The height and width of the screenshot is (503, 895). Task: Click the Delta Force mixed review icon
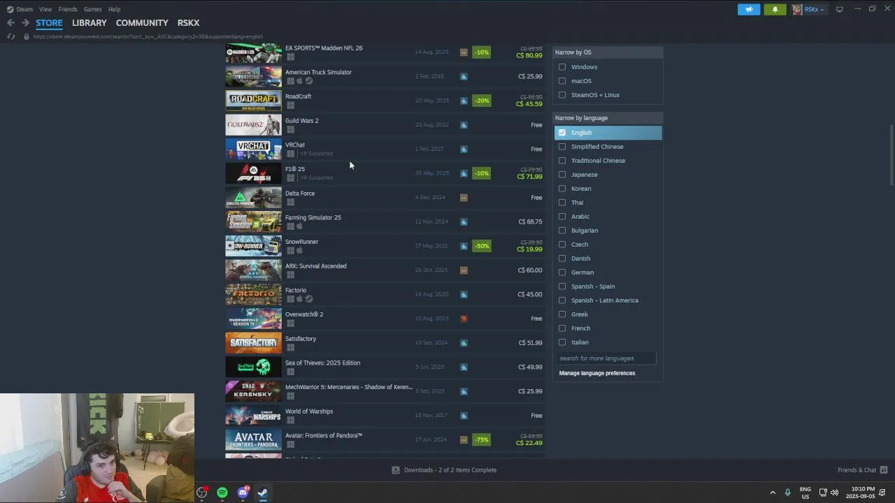tap(463, 198)
